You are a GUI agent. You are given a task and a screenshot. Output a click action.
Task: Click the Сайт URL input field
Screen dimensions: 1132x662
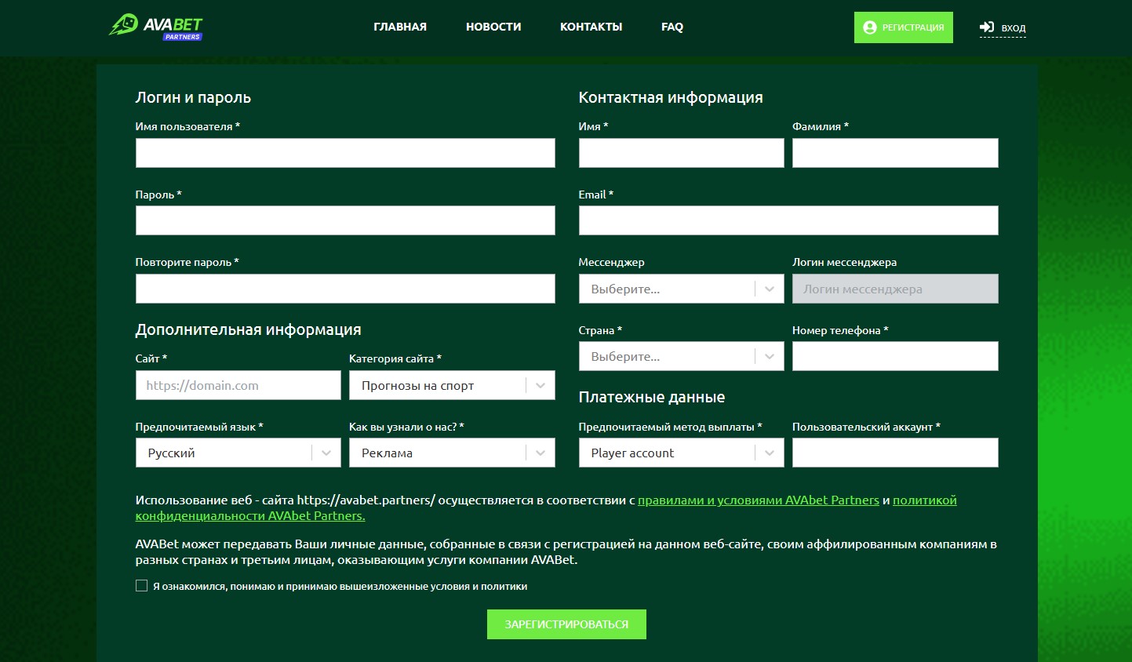click(238, 385)
